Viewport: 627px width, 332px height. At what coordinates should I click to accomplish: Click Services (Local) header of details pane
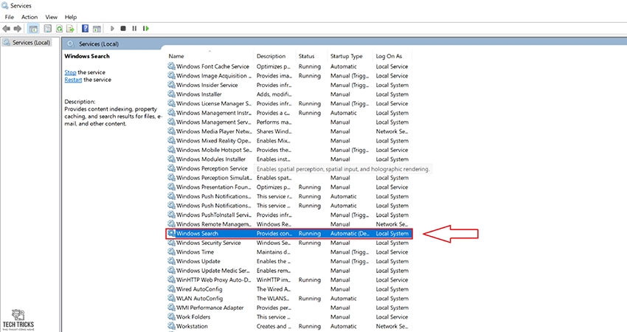tap(98, 44)
